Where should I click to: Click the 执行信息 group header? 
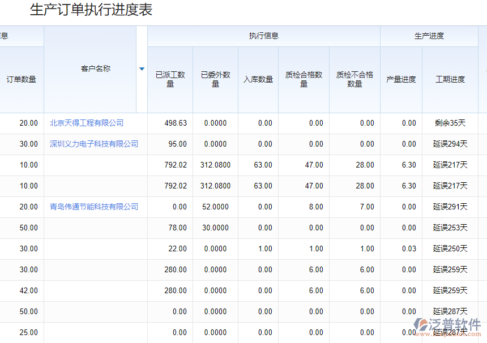pos(264,36)
